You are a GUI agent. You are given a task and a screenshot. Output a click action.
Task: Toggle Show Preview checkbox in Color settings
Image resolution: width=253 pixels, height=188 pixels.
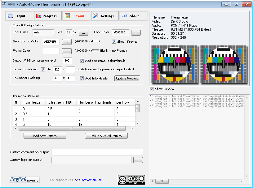point(114,41)
